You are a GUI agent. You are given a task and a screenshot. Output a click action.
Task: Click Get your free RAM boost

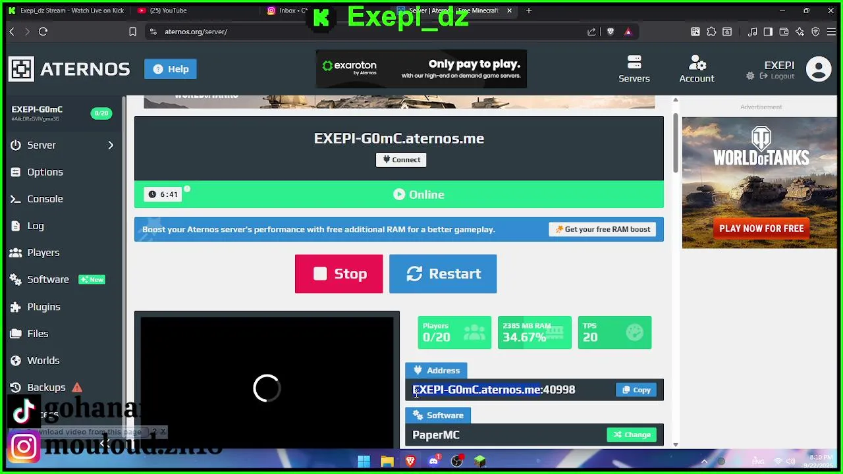tap(603, 230)
